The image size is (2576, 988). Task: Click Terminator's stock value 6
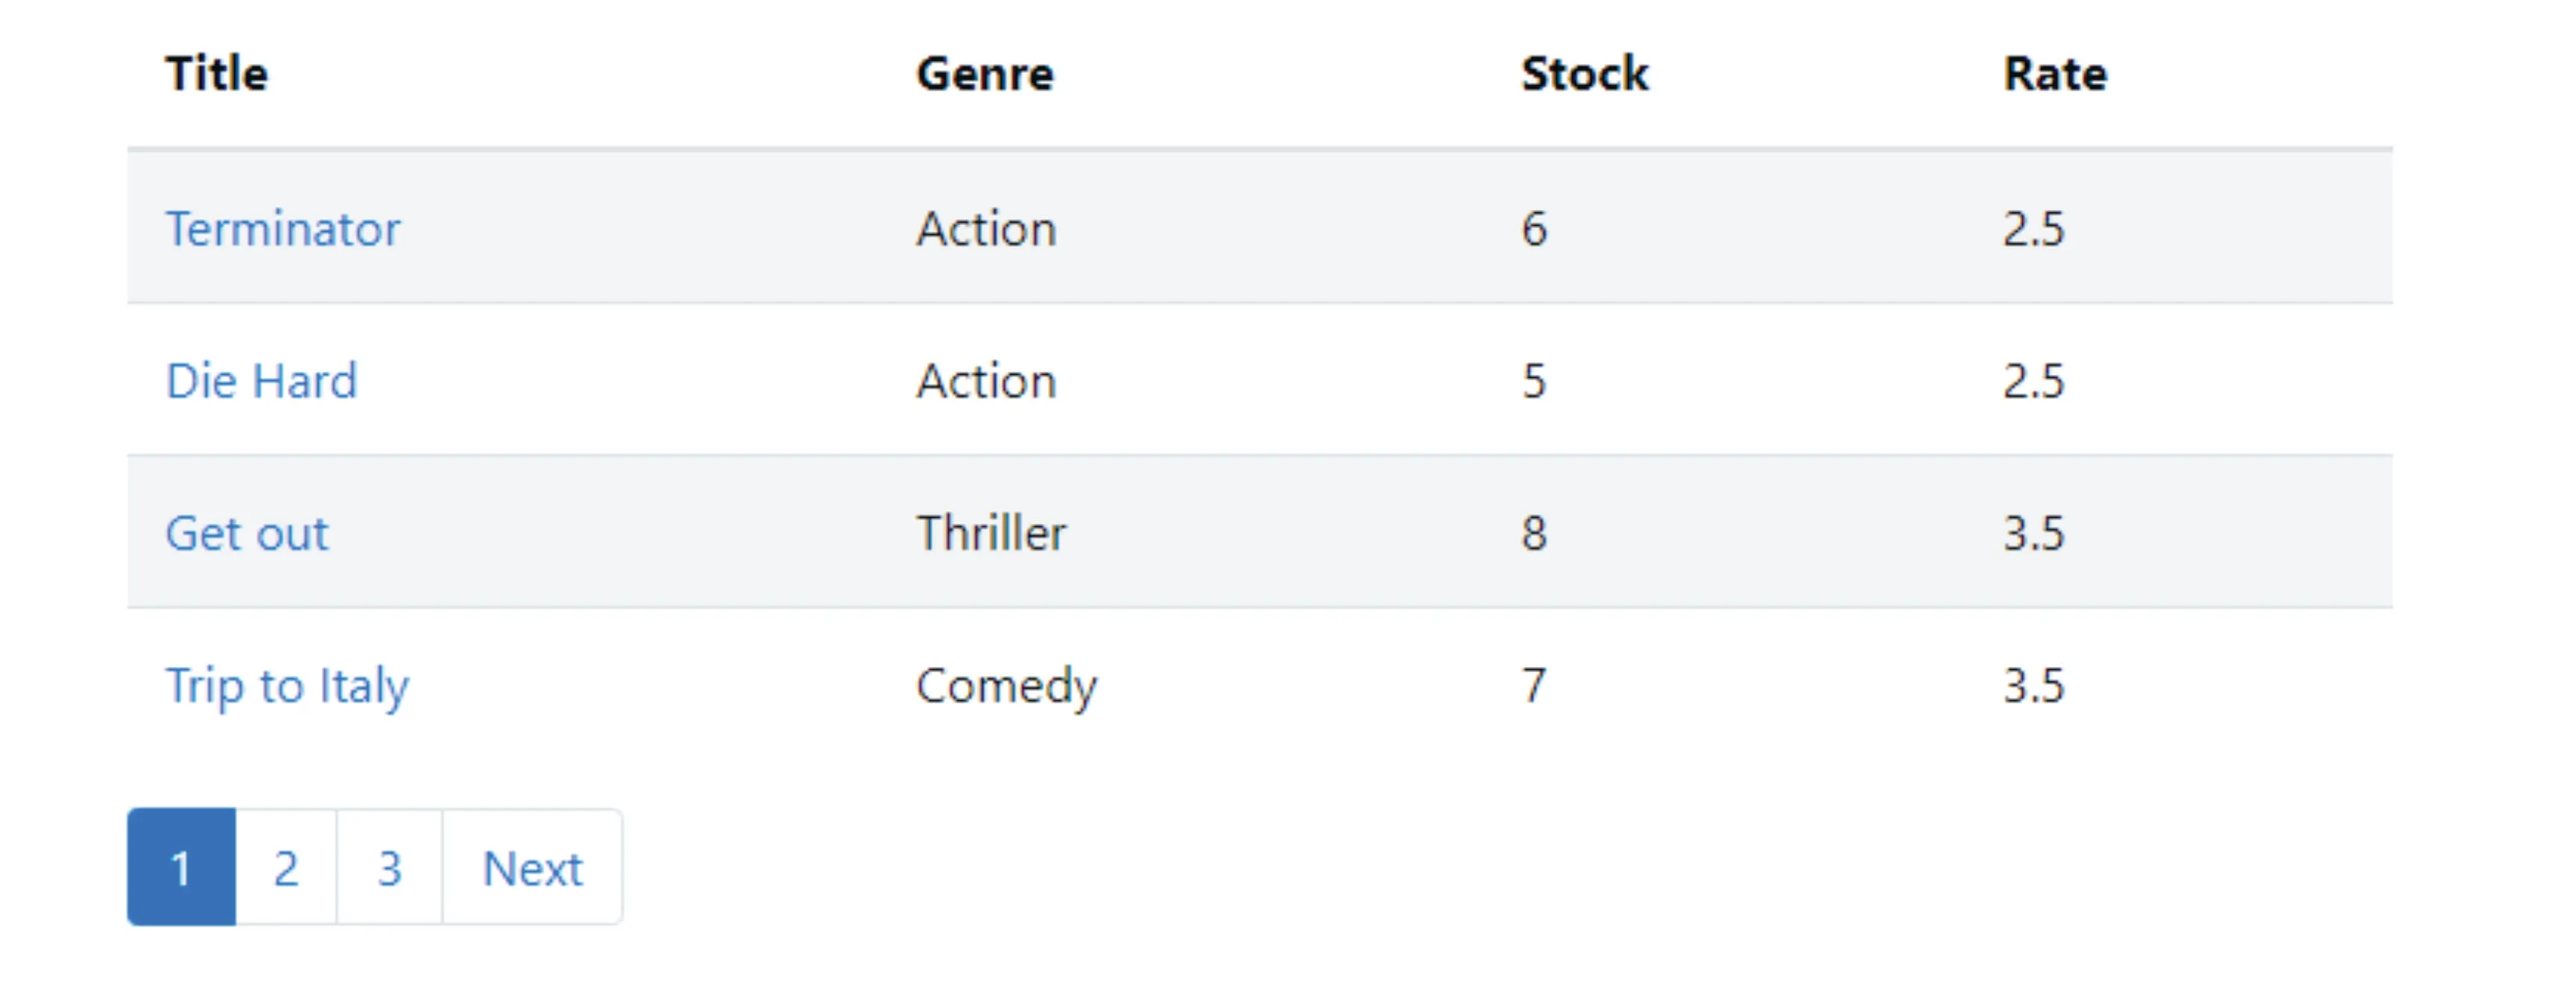(x=1535, y=229)
